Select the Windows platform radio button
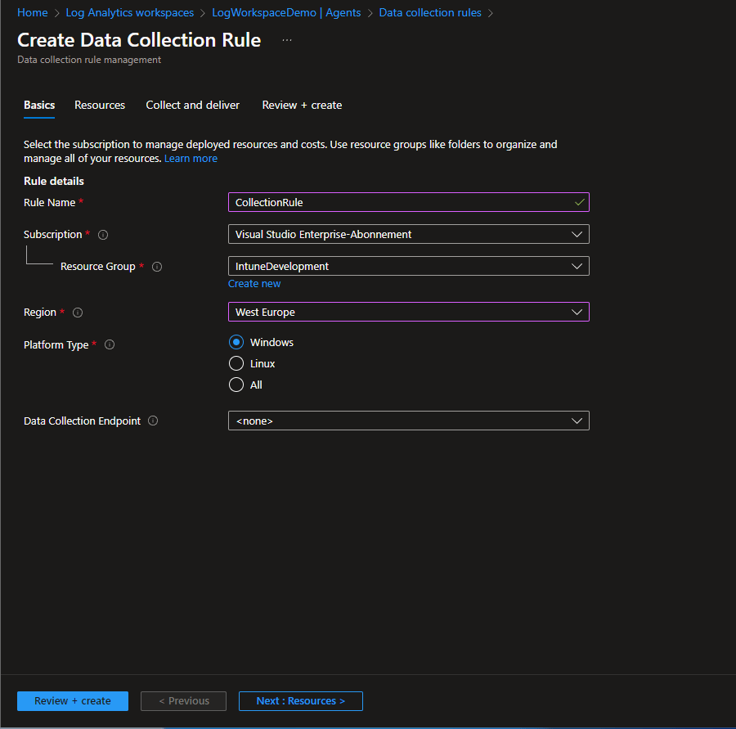The width and height of the screenshot is (736, 729). point(236,343)
